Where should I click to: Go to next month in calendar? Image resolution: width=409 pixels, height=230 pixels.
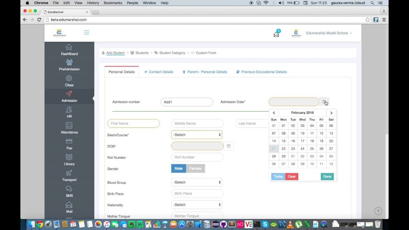[x=331, y=113]
